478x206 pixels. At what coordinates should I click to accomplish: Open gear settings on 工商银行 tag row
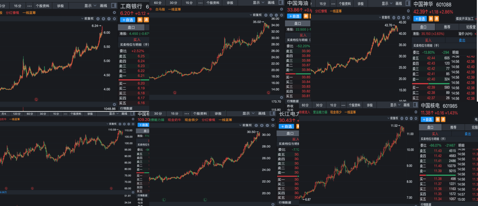(114, 13)
